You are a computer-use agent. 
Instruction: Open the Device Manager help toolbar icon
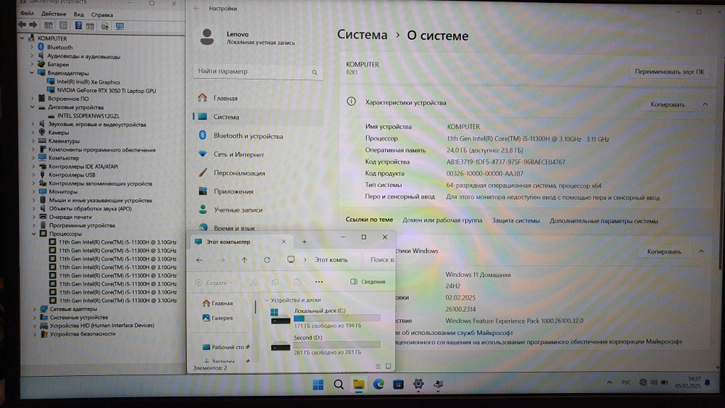78,26
